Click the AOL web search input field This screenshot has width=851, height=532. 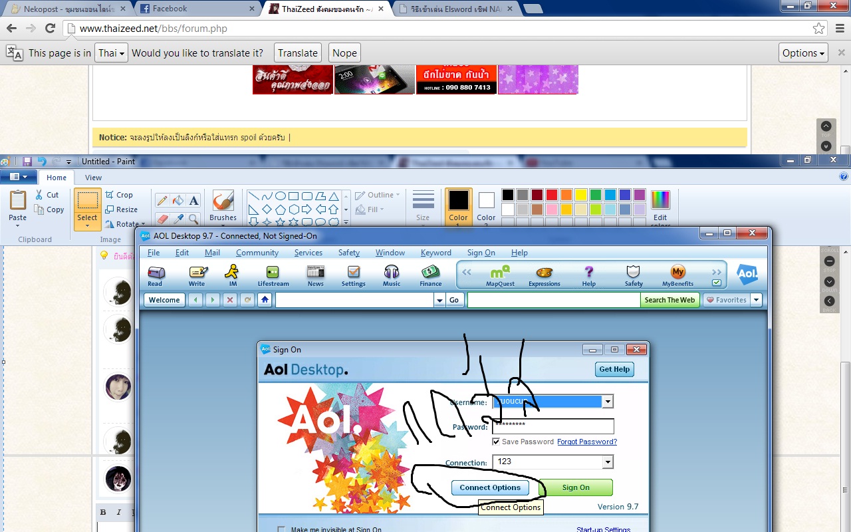click(554, 300)
